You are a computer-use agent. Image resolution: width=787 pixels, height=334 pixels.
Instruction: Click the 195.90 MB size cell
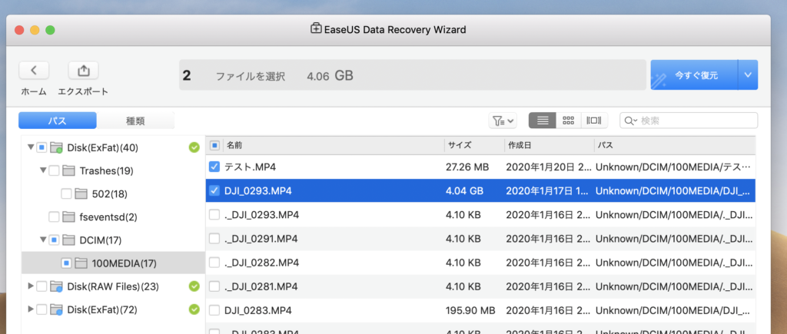pos(470,310)
